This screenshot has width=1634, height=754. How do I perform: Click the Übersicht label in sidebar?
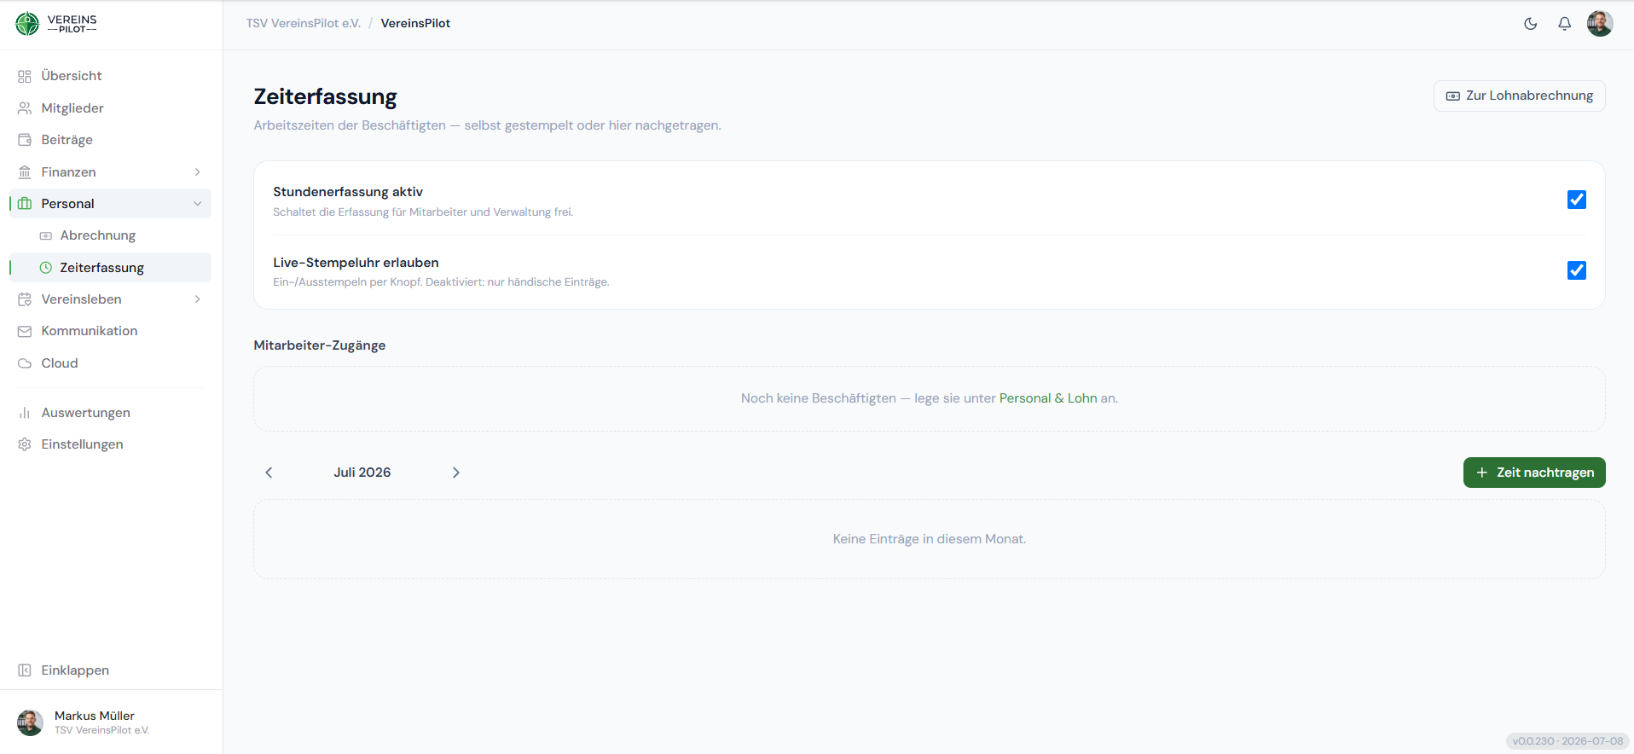[x=72, y=76]
